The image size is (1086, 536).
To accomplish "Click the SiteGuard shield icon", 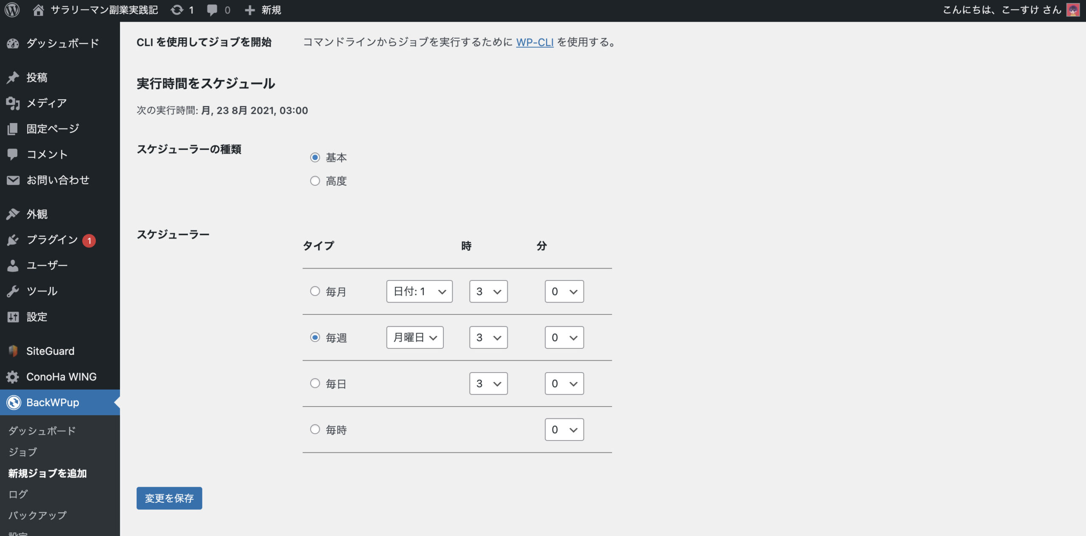I will (13, 351).
